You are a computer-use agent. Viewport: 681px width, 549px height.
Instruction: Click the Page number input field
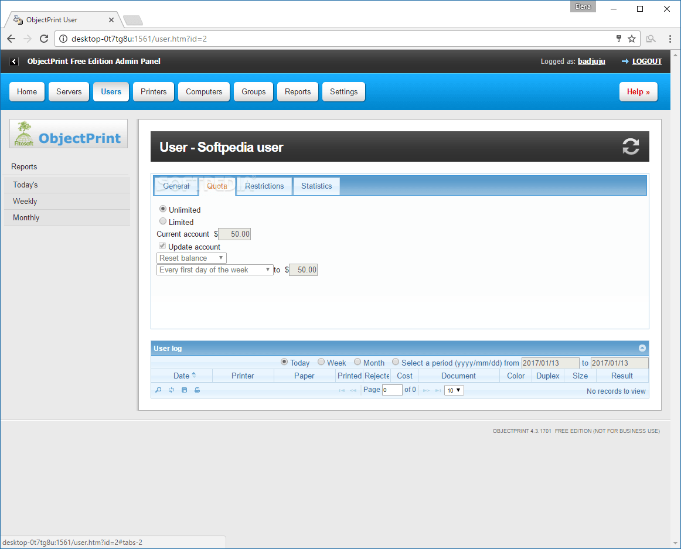392,390
